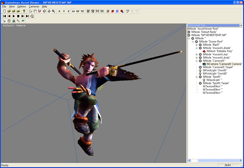
Task: Create a new file with the blank page icon
Action: point(5,11)
